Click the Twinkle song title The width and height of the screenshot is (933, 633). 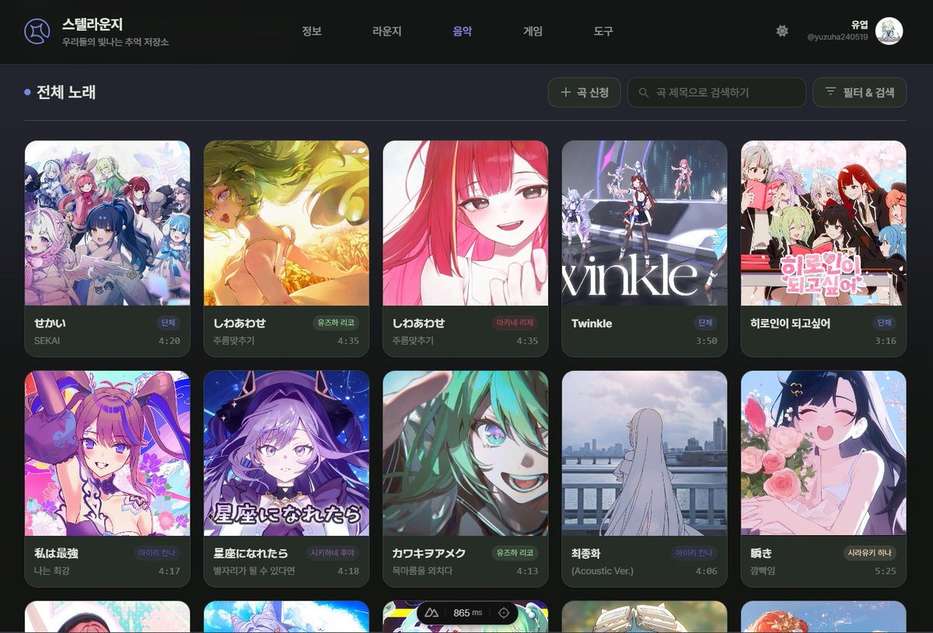[x=592, y=323]
